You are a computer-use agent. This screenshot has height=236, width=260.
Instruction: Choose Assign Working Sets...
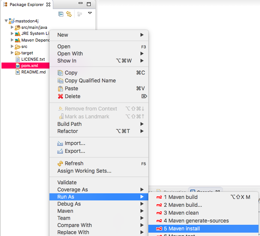click(x=99, y=171)
